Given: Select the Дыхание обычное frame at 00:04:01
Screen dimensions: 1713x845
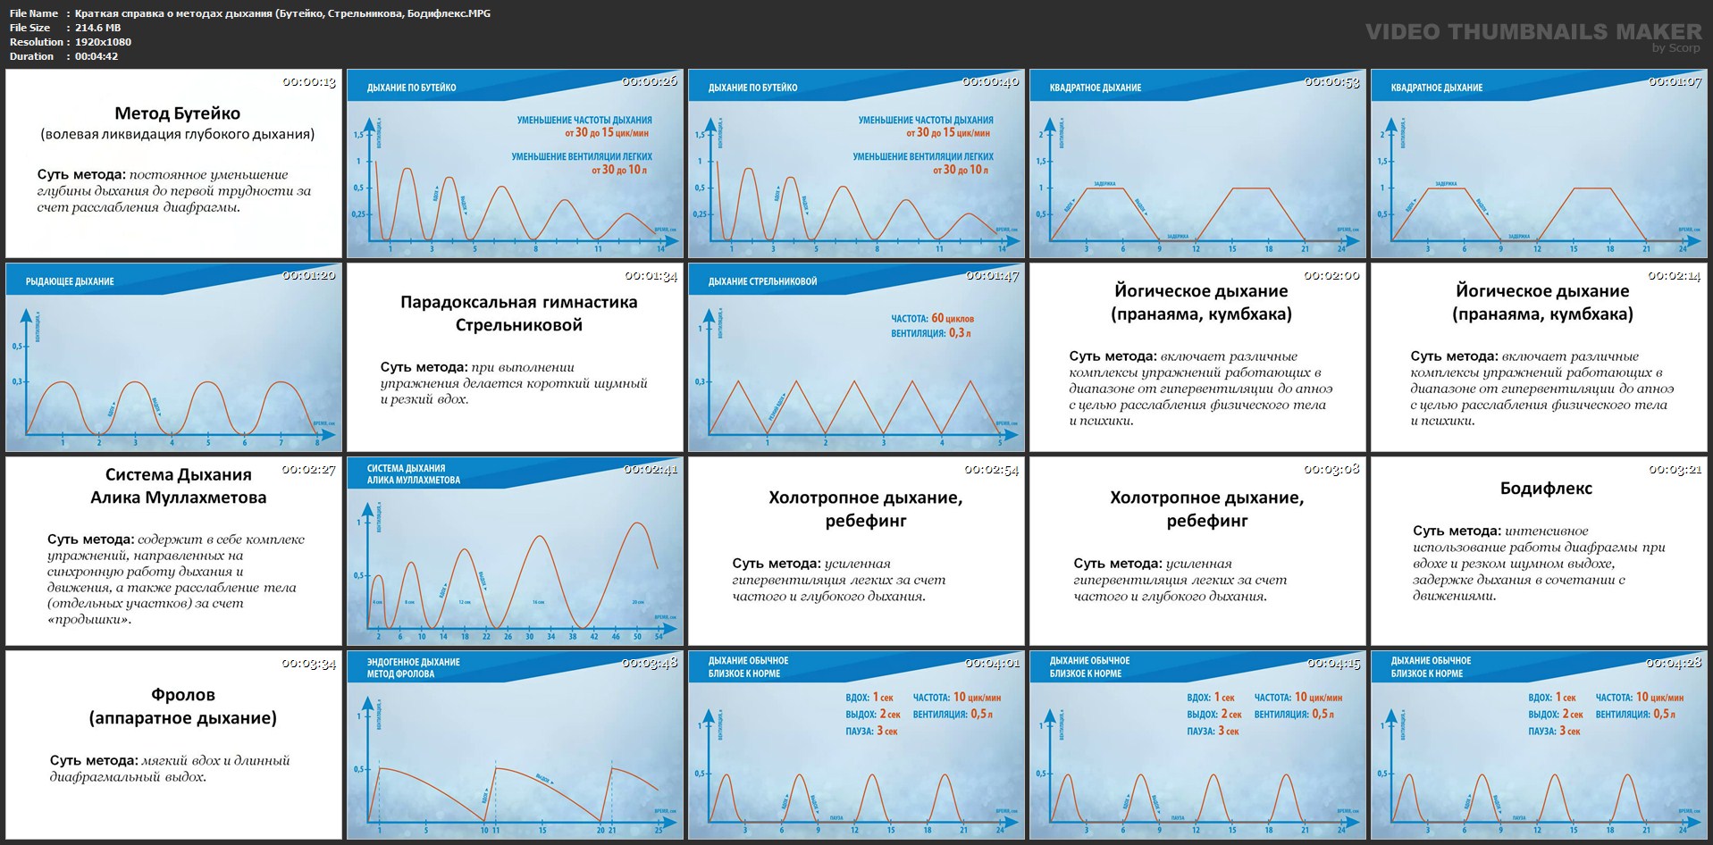Looking at the screenshot, I should [x=857, y=745].
